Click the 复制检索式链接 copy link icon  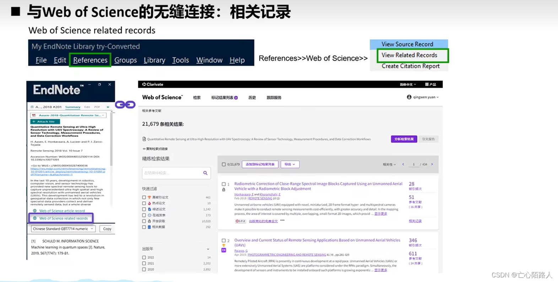tap(144, 149)
